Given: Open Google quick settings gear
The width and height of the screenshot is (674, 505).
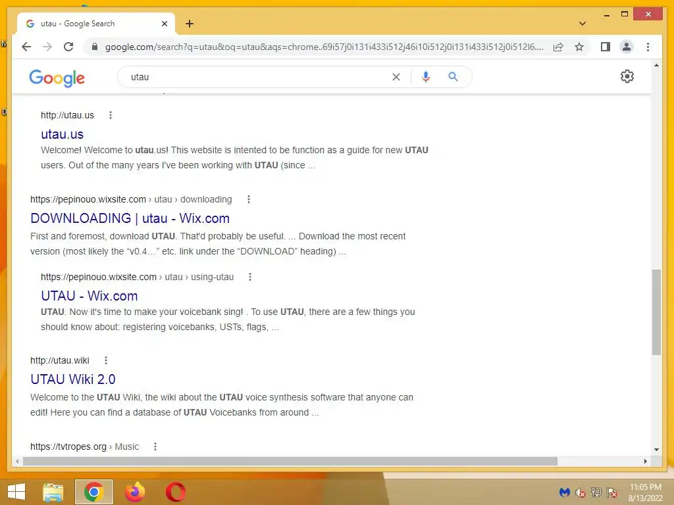Looking at the screenshot, I should [x=627, y=76].
